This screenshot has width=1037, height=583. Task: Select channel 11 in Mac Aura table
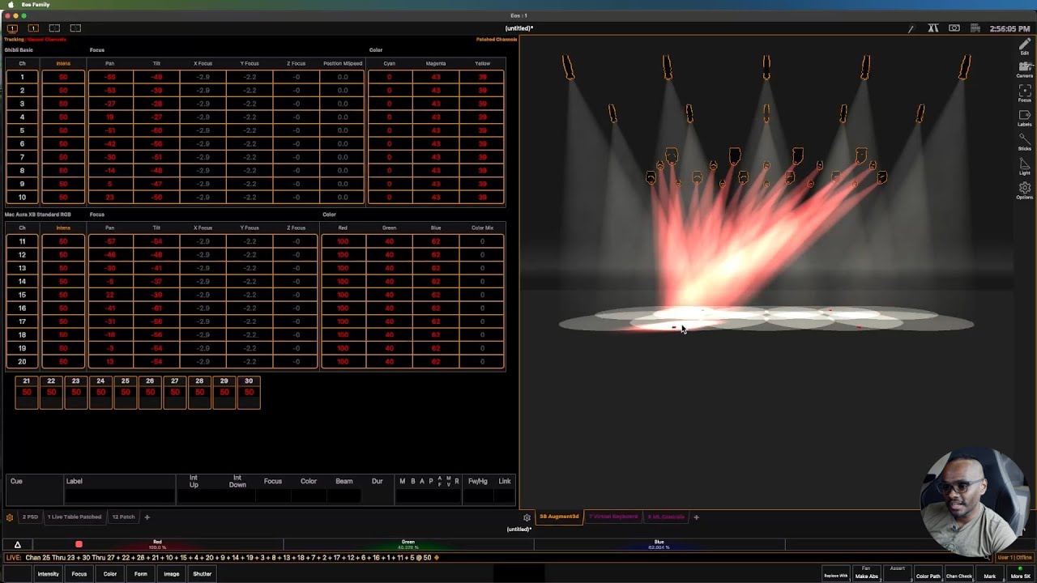[22, 241]
